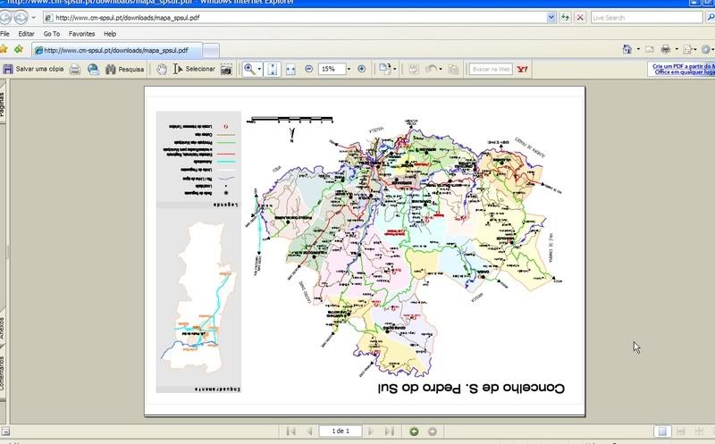Click the greyed-out spell check icon
Viewport: 715px width, 444px height.
click(x=414, y=70)
